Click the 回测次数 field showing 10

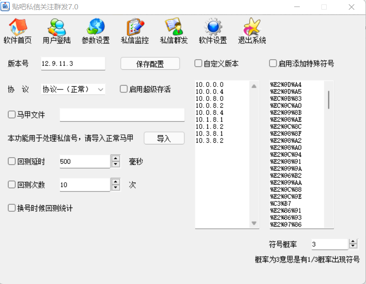point(85,185)
